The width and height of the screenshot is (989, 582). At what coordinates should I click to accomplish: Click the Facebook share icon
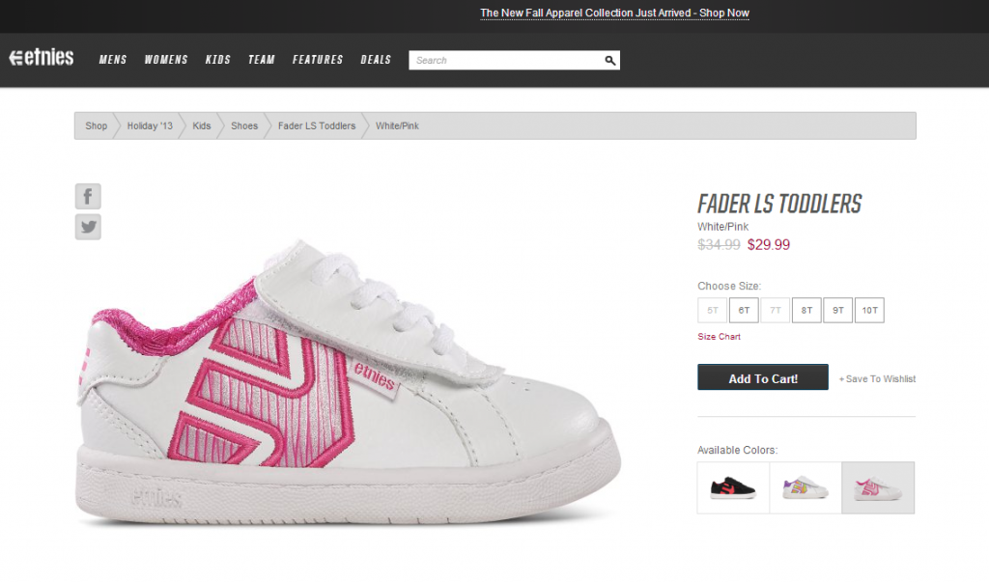(88, 197)
